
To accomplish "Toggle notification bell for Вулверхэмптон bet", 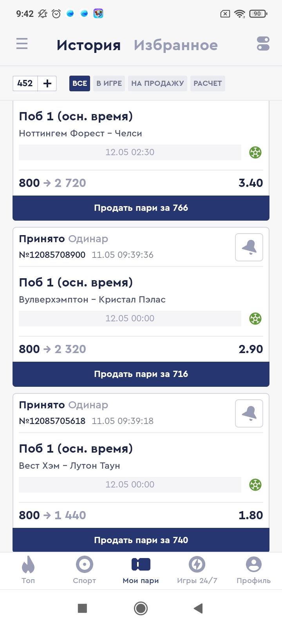I will click(249, 247).
